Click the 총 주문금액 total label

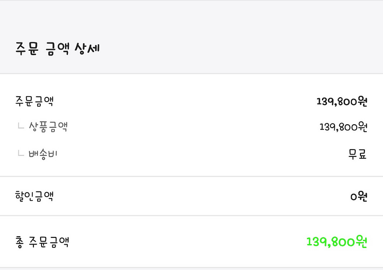click(x=42, y=242)
